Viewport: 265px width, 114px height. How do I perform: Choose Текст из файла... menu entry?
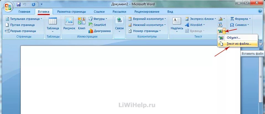coord(237,44)
